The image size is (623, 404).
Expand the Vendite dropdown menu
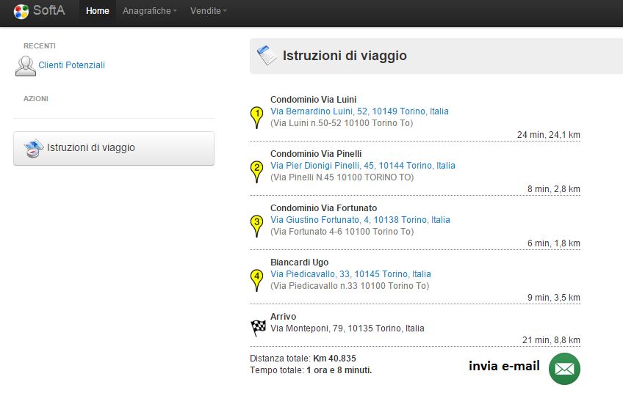click(x=208, y=11)
